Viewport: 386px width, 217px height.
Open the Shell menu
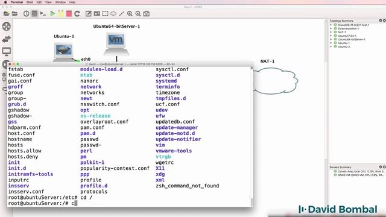point(30,2)
